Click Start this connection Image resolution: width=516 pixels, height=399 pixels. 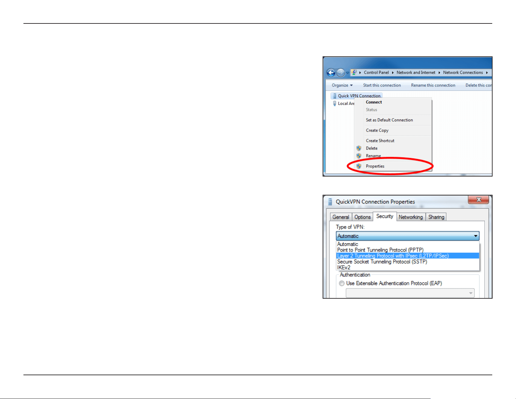pos(382,85)
